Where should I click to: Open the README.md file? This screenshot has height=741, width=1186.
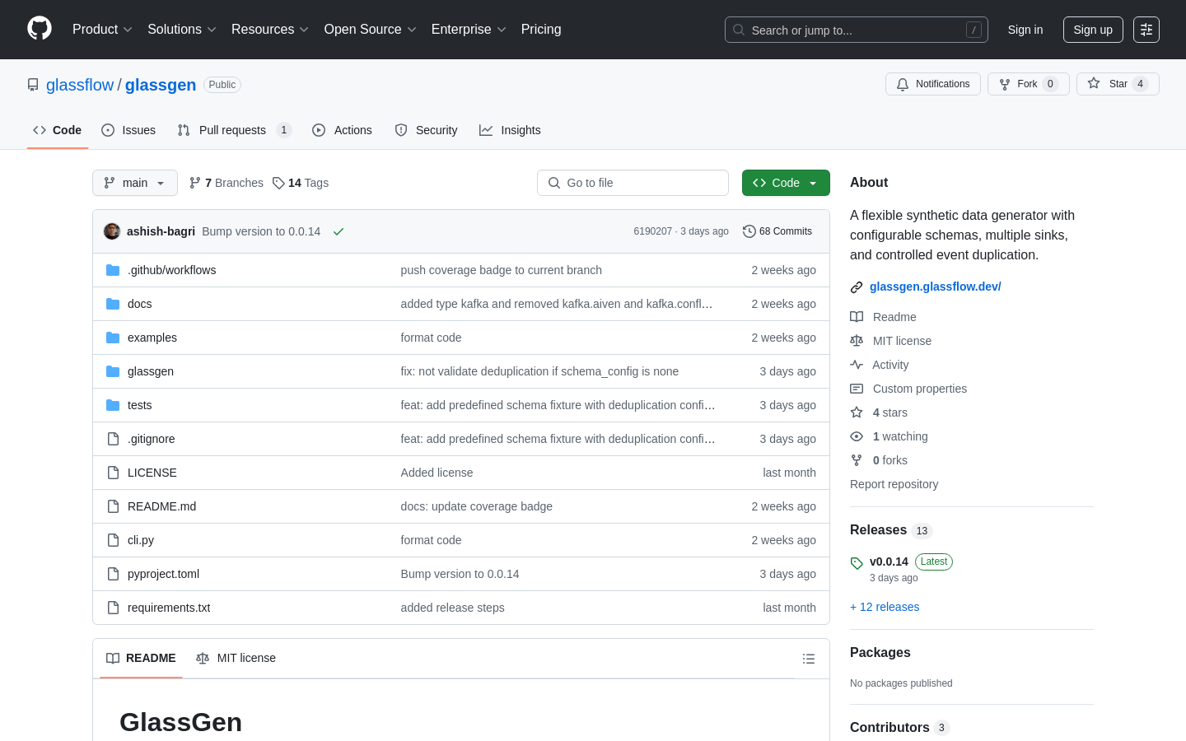point(161,506)
